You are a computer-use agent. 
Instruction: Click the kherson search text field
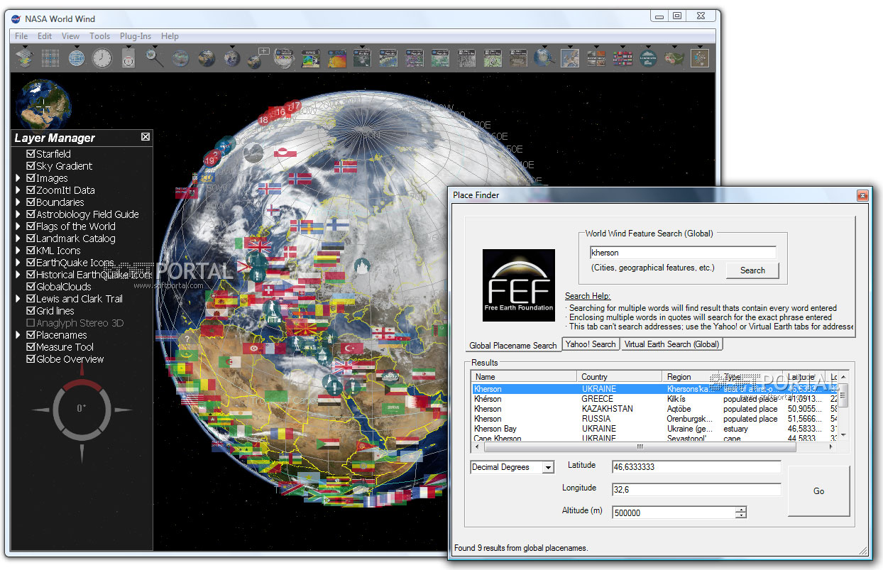click(x=682, y=253)
